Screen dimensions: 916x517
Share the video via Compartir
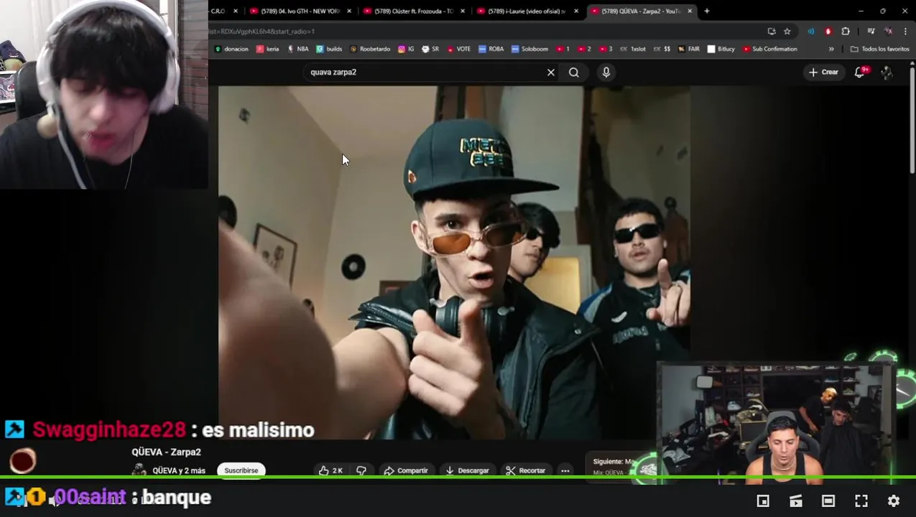(406, 470)
